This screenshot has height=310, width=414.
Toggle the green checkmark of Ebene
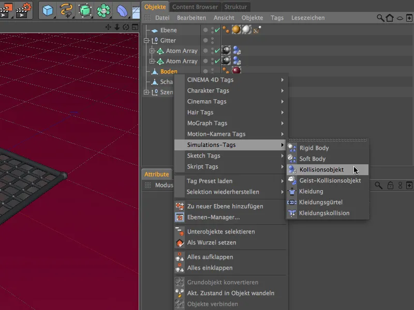coord(217,30)
